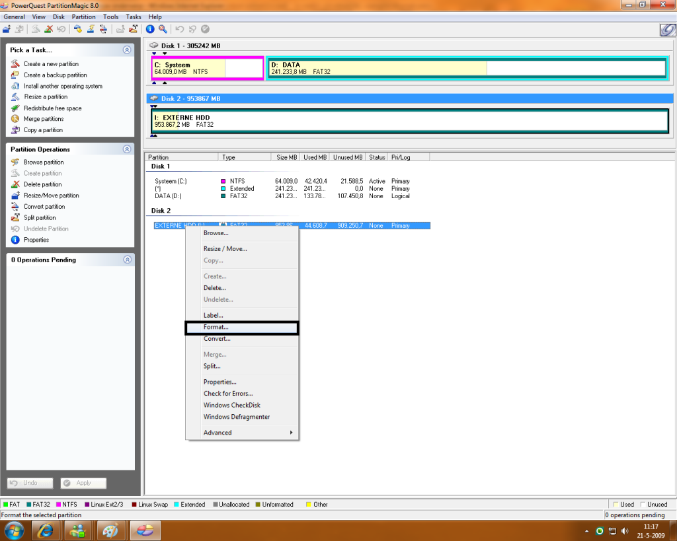Open the Partition menu
This screenshot has width=677, height=541.
(x=84, y=17)
